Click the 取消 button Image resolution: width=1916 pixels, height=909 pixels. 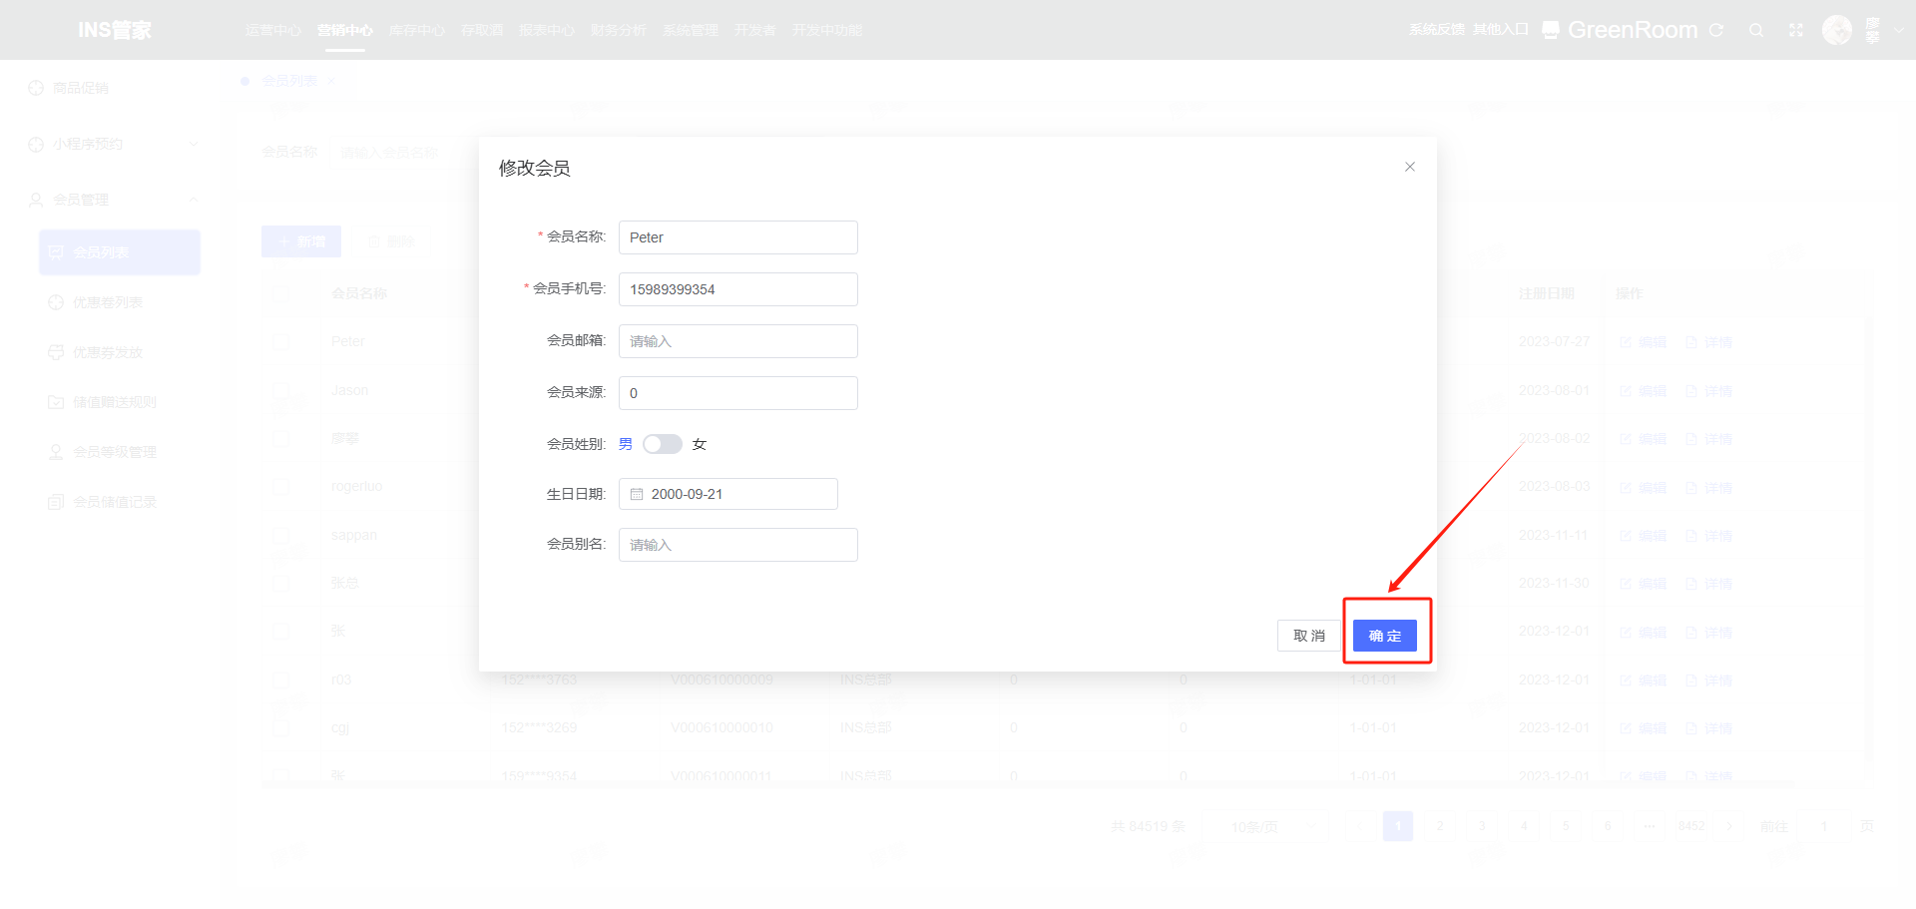coord(1309,636)
